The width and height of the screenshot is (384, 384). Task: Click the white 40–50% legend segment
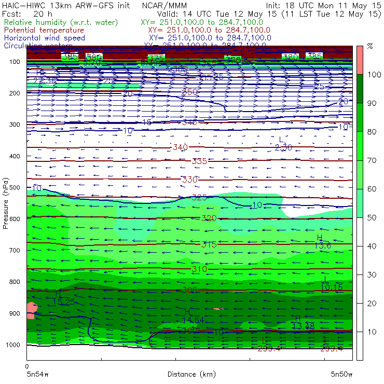pyautogui.click(x=360, y=232)
